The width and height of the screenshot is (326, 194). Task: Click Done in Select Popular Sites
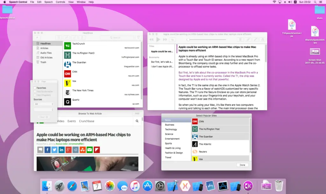pos(242,165)
